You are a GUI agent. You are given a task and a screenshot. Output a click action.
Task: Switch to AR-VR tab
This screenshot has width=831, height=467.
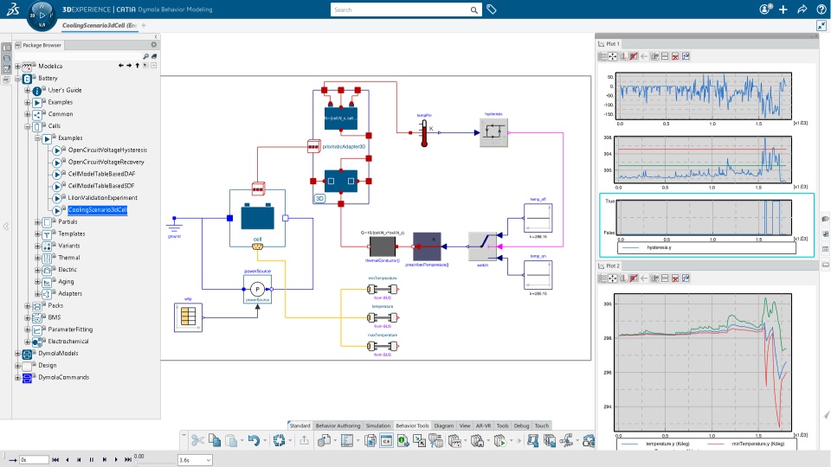[483, 425]
